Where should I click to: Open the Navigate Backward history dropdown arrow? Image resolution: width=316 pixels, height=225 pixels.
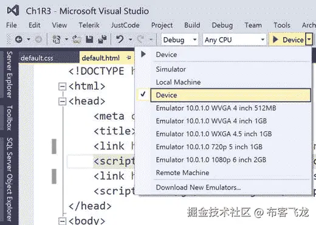click(29, 39)
